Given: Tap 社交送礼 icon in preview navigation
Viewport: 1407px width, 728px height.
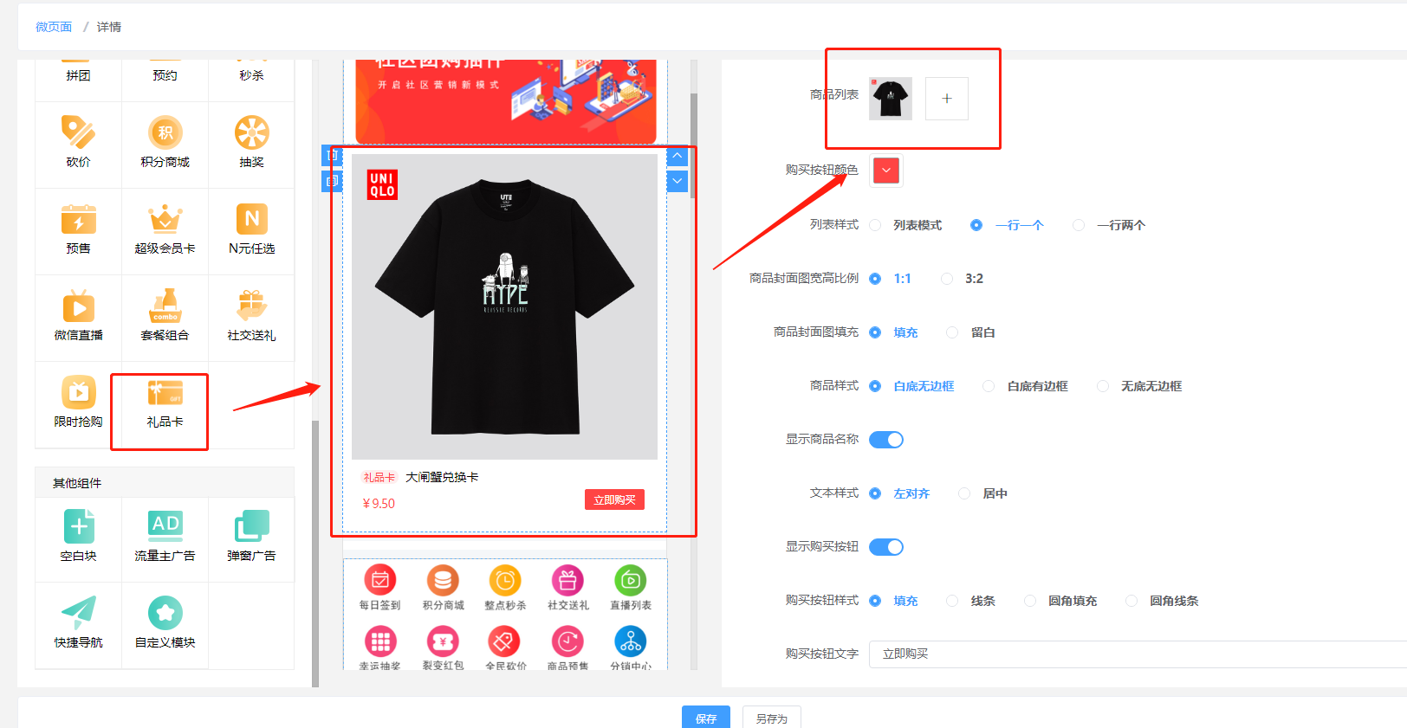Looking at the screenshot, I should pyautogui.click(x=567, y=580).
